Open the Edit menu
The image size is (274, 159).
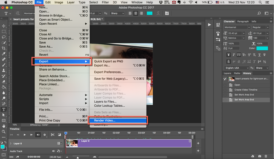(x=48, y=2)
